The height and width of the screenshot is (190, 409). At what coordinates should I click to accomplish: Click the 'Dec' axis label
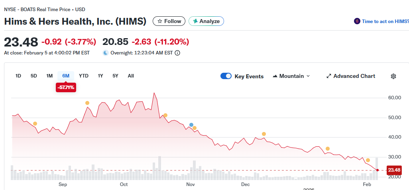point(245,184)
